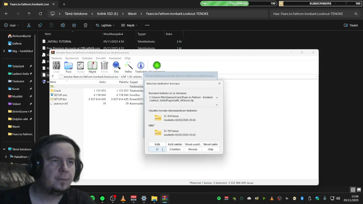This screenshot has height=204, width=363.
Task: Click Kyllä to replace the file
Action: [157, 144]
